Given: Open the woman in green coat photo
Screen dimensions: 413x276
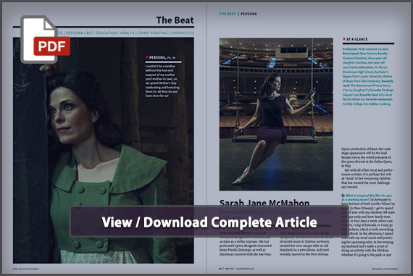Looking at the screenshot, I should coord(104,151).
